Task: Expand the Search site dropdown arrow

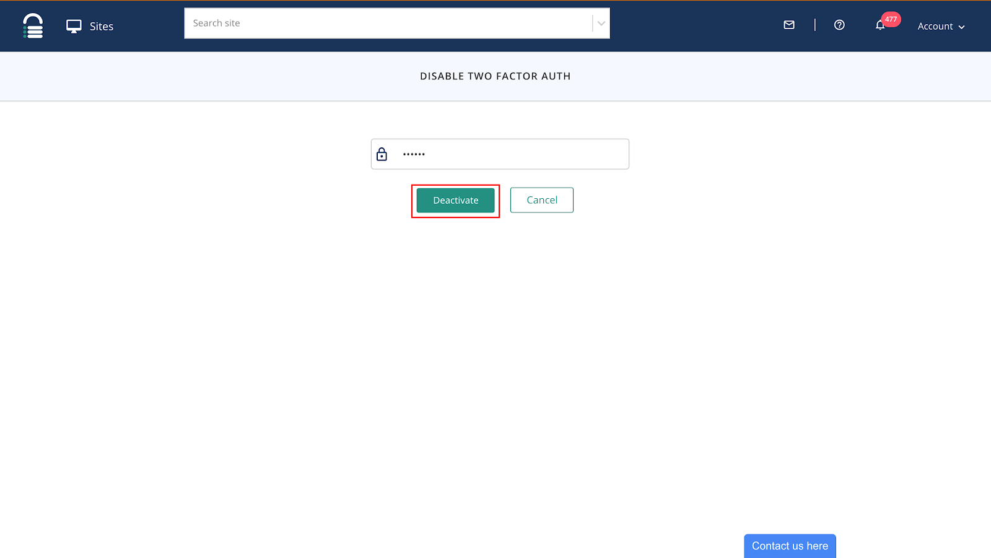Action: coord(601,24)
